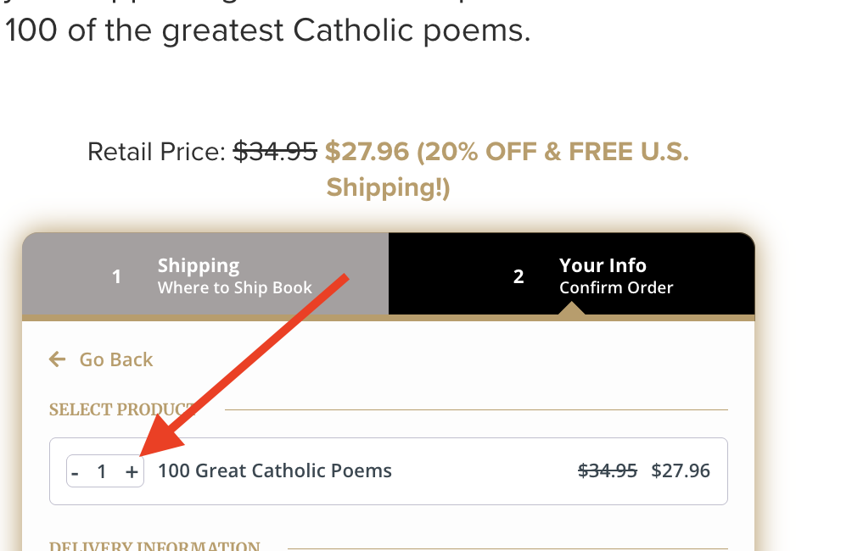Click the $27.96 price in product row
This screenshot has width=852, height=551.
(681, 470)
